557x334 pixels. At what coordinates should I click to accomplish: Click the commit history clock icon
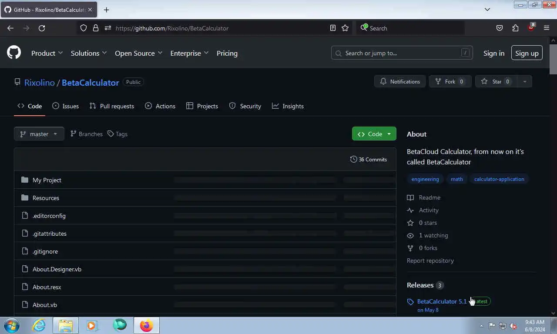coord(353,159)
